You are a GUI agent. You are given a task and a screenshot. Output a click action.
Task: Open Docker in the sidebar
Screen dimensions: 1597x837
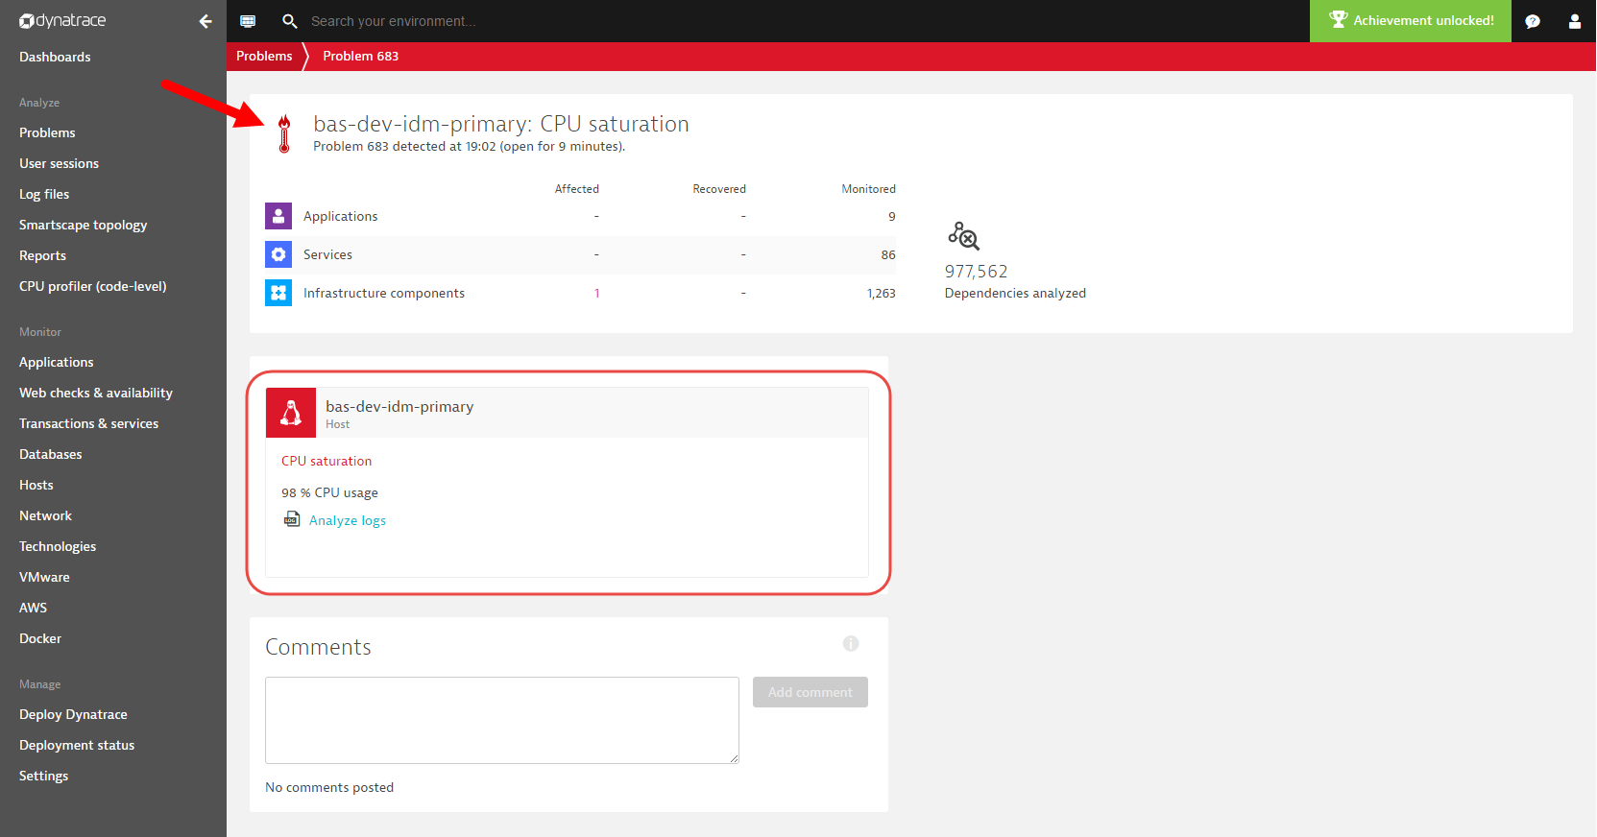tap(40, 638)
